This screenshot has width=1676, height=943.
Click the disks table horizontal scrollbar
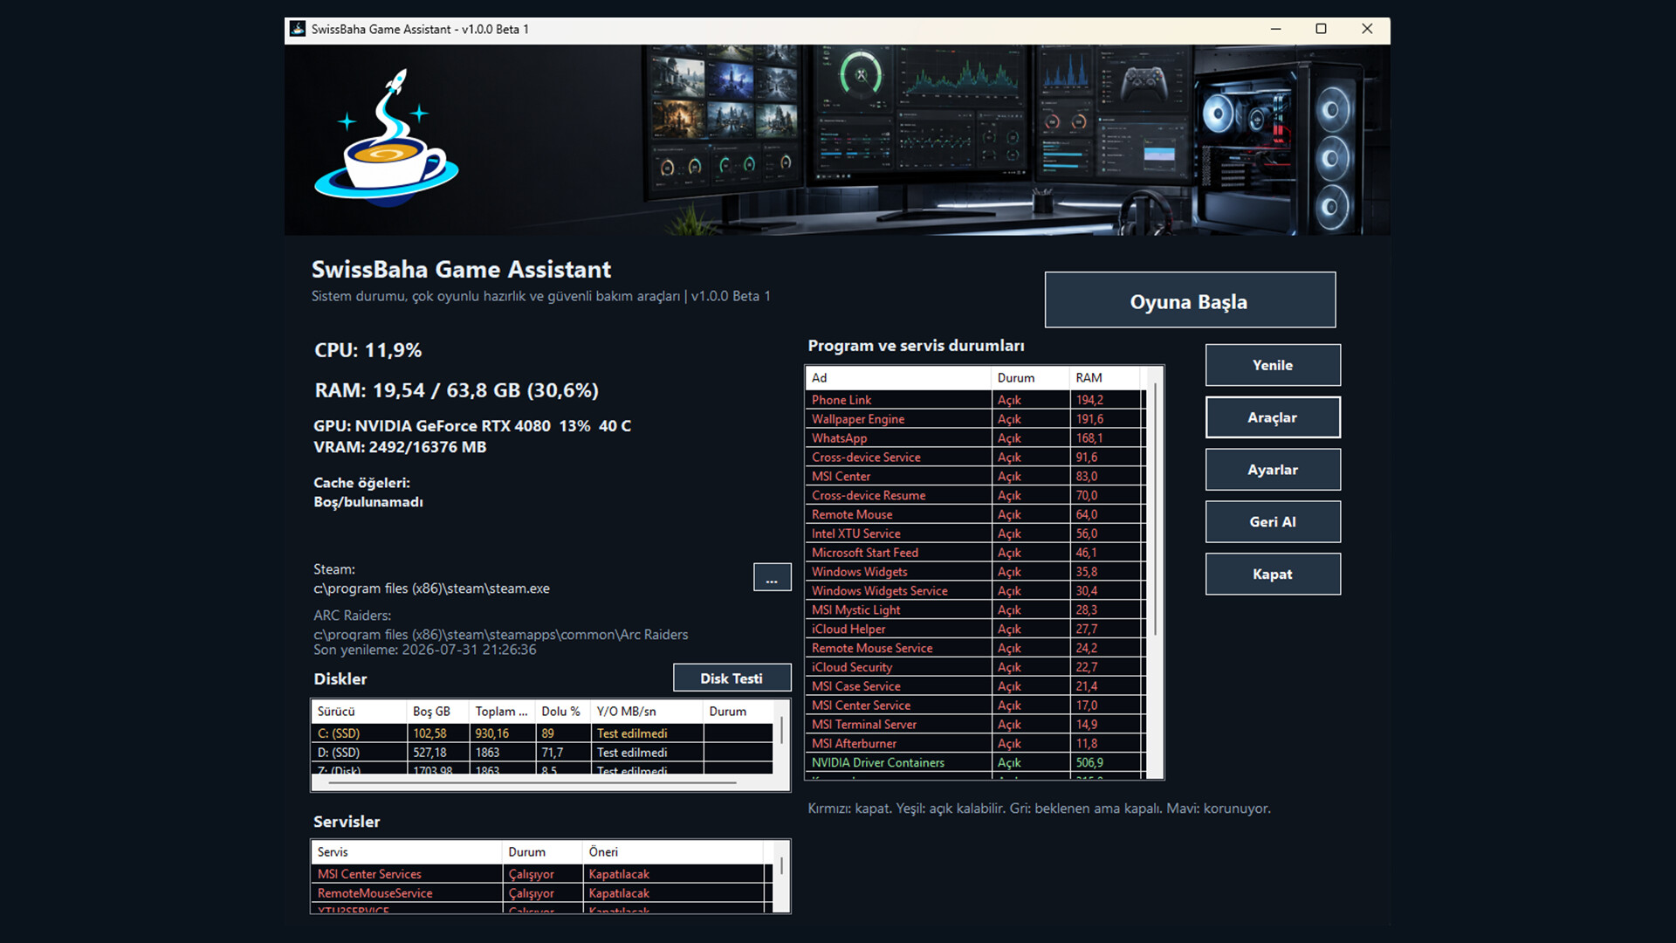pos(532,783)
